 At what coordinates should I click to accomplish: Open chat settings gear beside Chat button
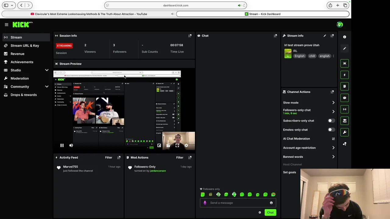coord(260,212)
